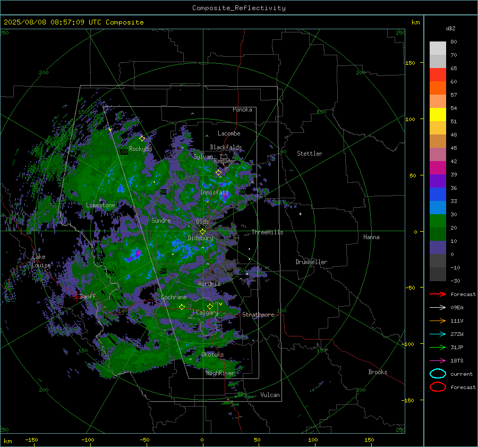This screenshot has height=447, width=478.
Task: Click the dBZ legend heading
Action: pyautogui.click(x=450, y=29)
